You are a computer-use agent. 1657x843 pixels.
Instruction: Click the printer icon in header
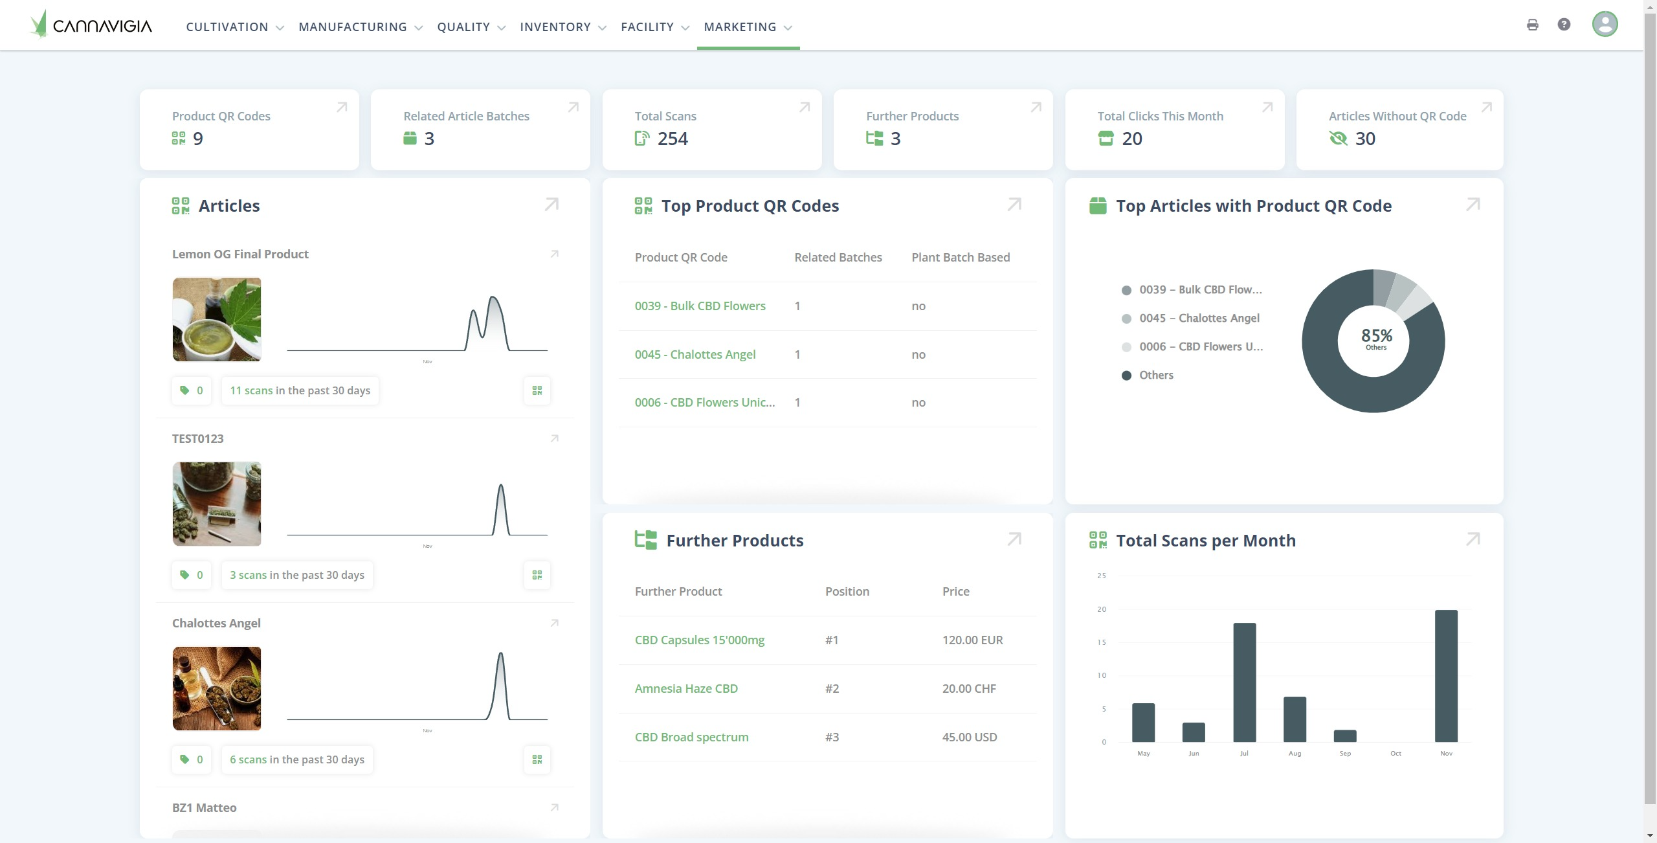pos(1532,25)
